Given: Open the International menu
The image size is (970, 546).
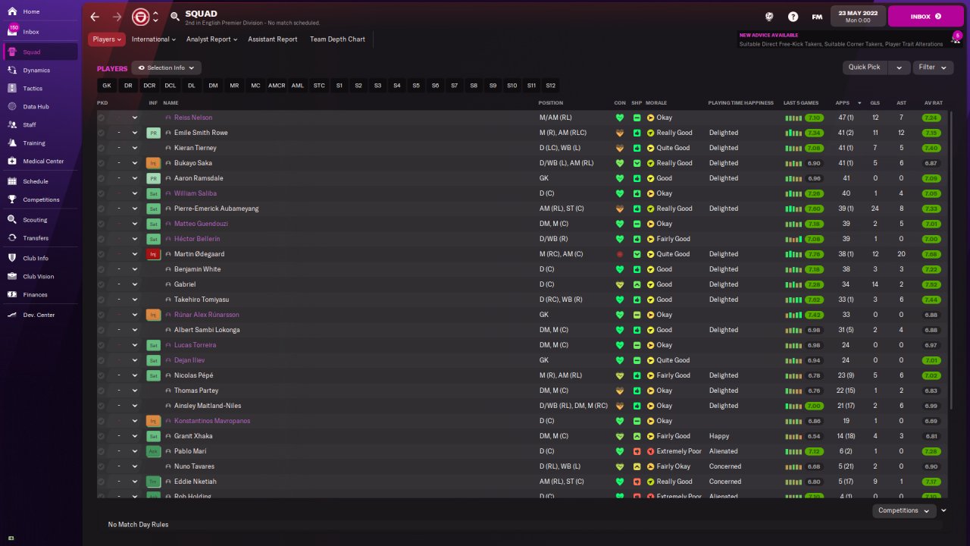Looking at the screenshot, I should point(153,39).
